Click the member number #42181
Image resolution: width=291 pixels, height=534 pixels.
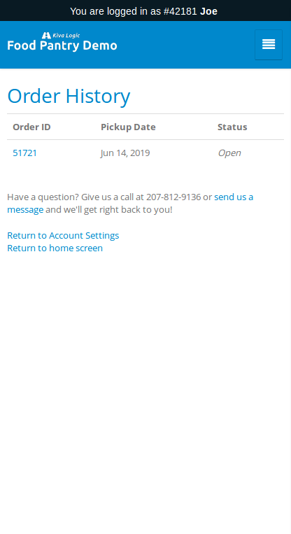tap(180, 11)
